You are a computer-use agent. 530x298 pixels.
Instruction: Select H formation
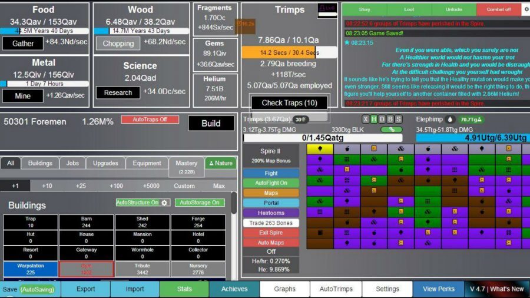pos(374,120)
